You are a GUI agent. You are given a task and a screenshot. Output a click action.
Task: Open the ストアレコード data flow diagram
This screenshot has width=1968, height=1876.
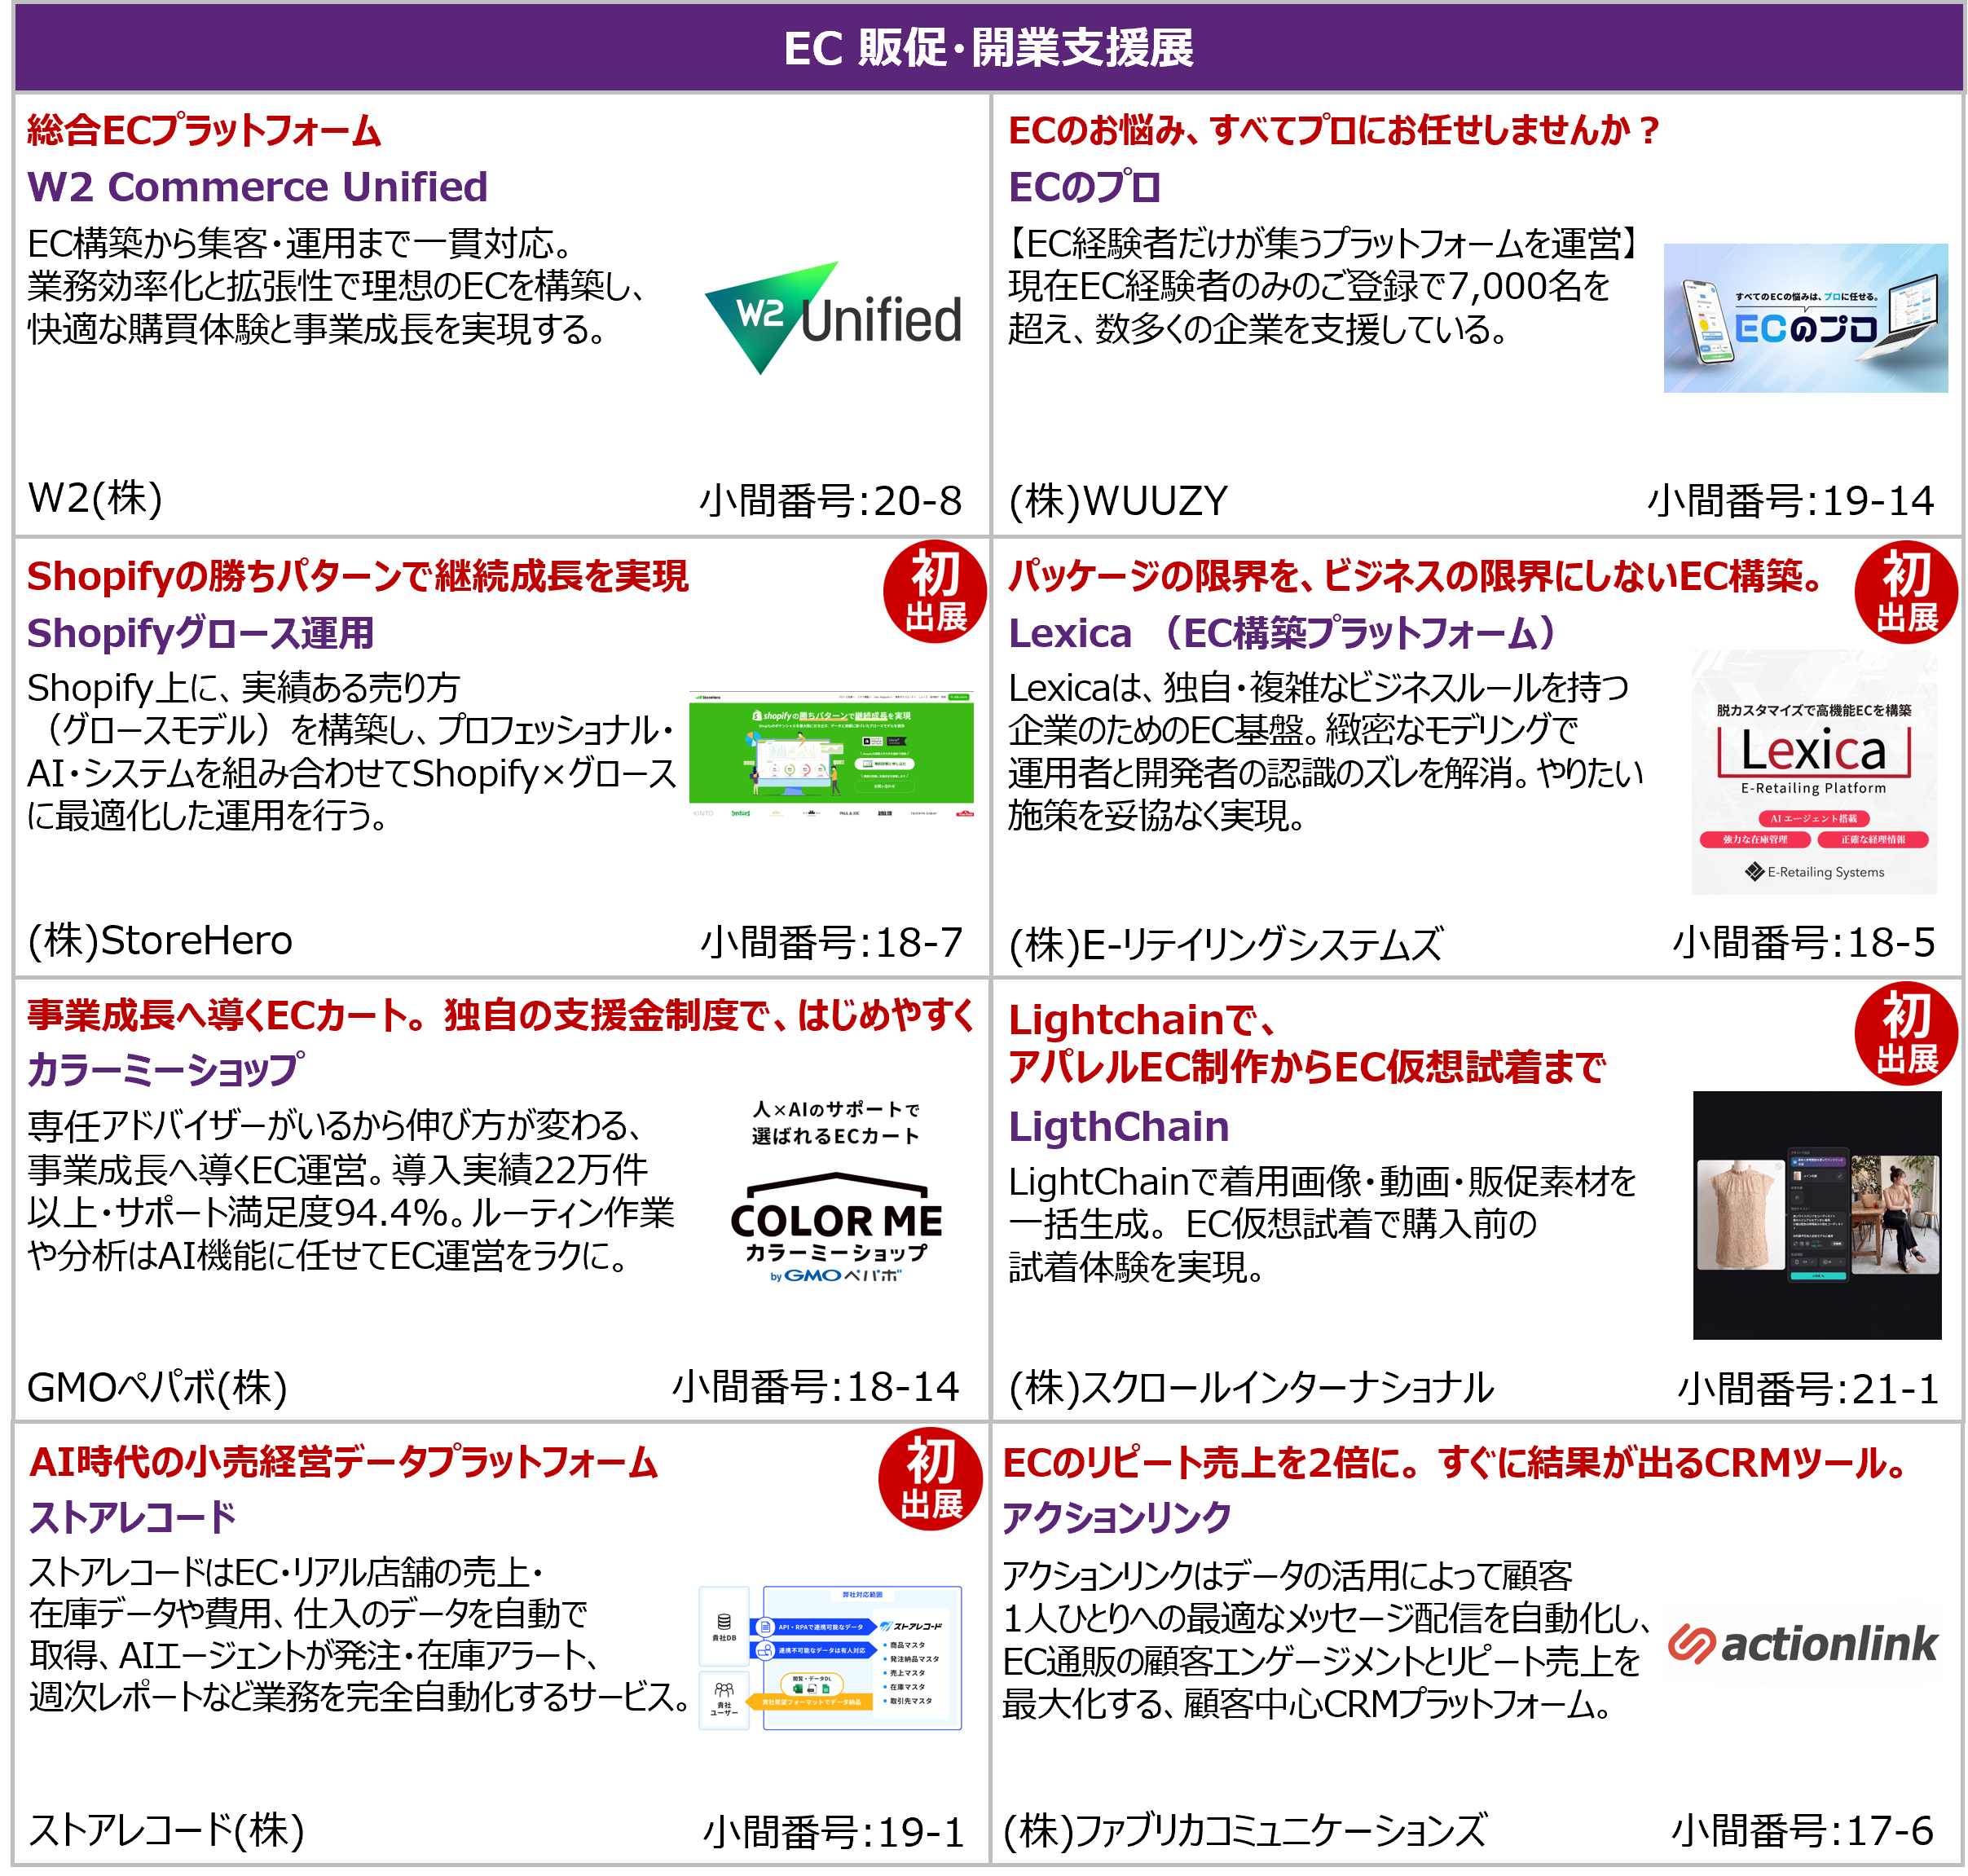[x=830, y=1657]
